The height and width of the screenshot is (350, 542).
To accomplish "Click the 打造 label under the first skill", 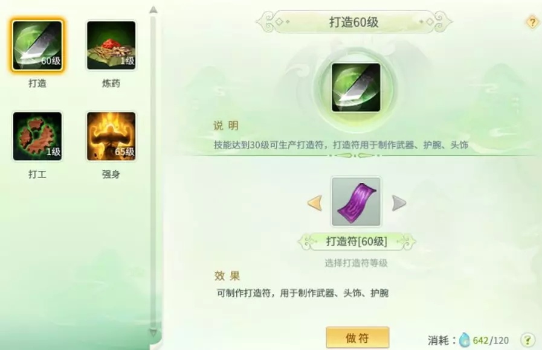I will (x=37, y=83).
